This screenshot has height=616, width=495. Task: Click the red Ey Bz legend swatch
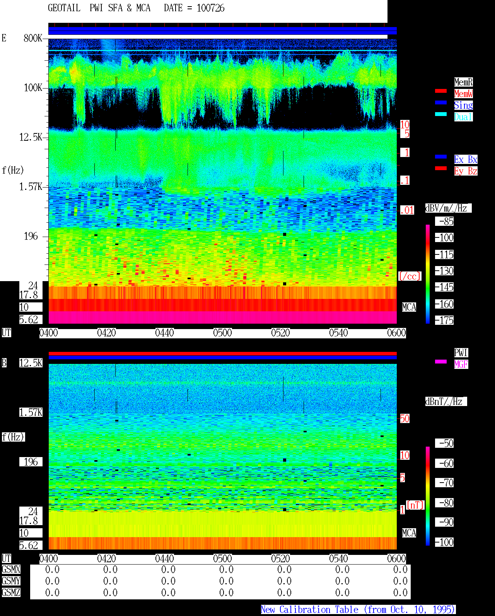click(441, 168)
